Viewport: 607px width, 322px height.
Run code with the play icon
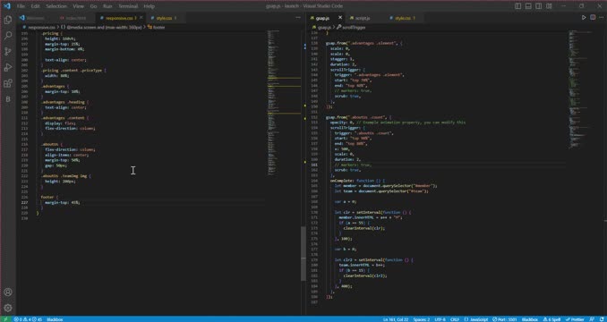point(584,18)
